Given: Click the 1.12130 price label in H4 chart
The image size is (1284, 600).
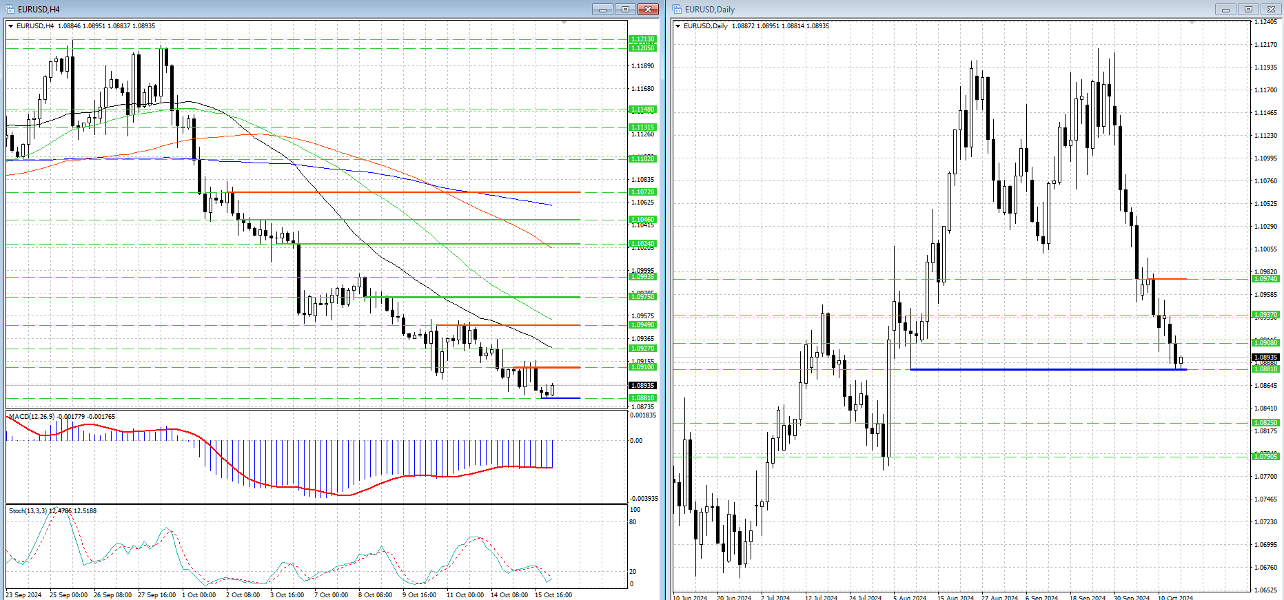Looking at the screenshot, I should [642, 40].
